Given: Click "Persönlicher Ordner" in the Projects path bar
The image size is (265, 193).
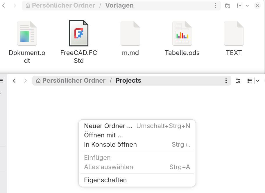Looking at the screenshot, I should point(74,81).
